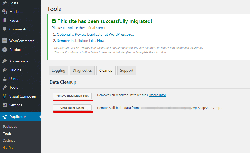Click the Appearance paintbrush icon
The width and height of the screenshot is (250, 153).
coord(5,61)
